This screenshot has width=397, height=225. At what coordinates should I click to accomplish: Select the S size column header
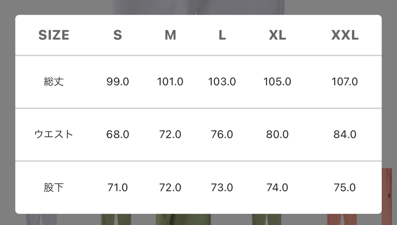[x=118, y=35]
